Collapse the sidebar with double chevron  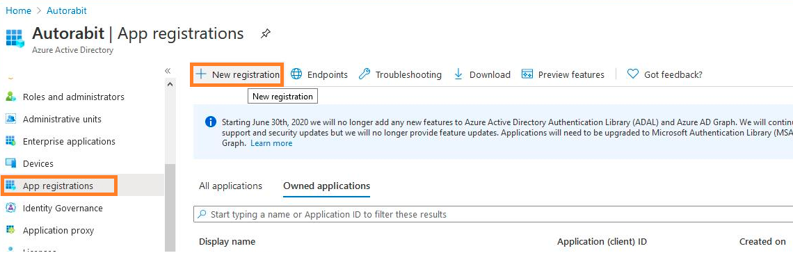tap(168, 71)
